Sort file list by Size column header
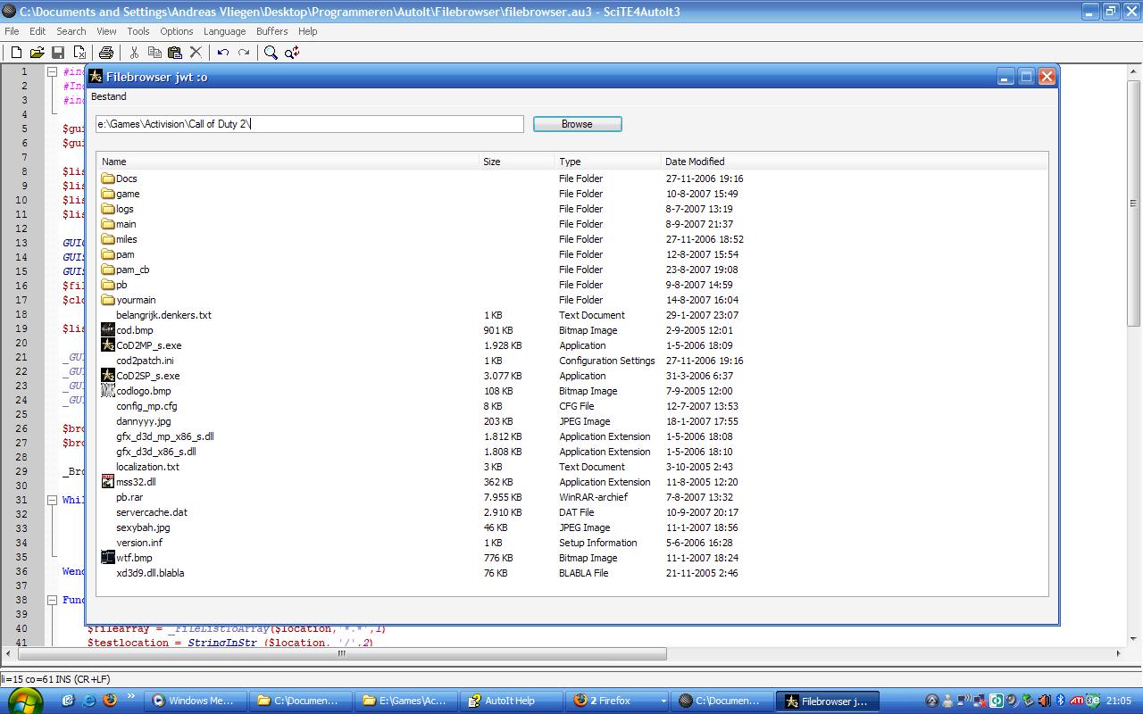 [x=517, y=162]
